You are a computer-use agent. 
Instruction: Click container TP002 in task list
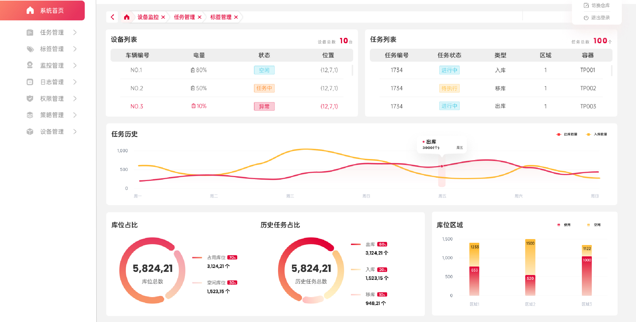tap(588, 88)
